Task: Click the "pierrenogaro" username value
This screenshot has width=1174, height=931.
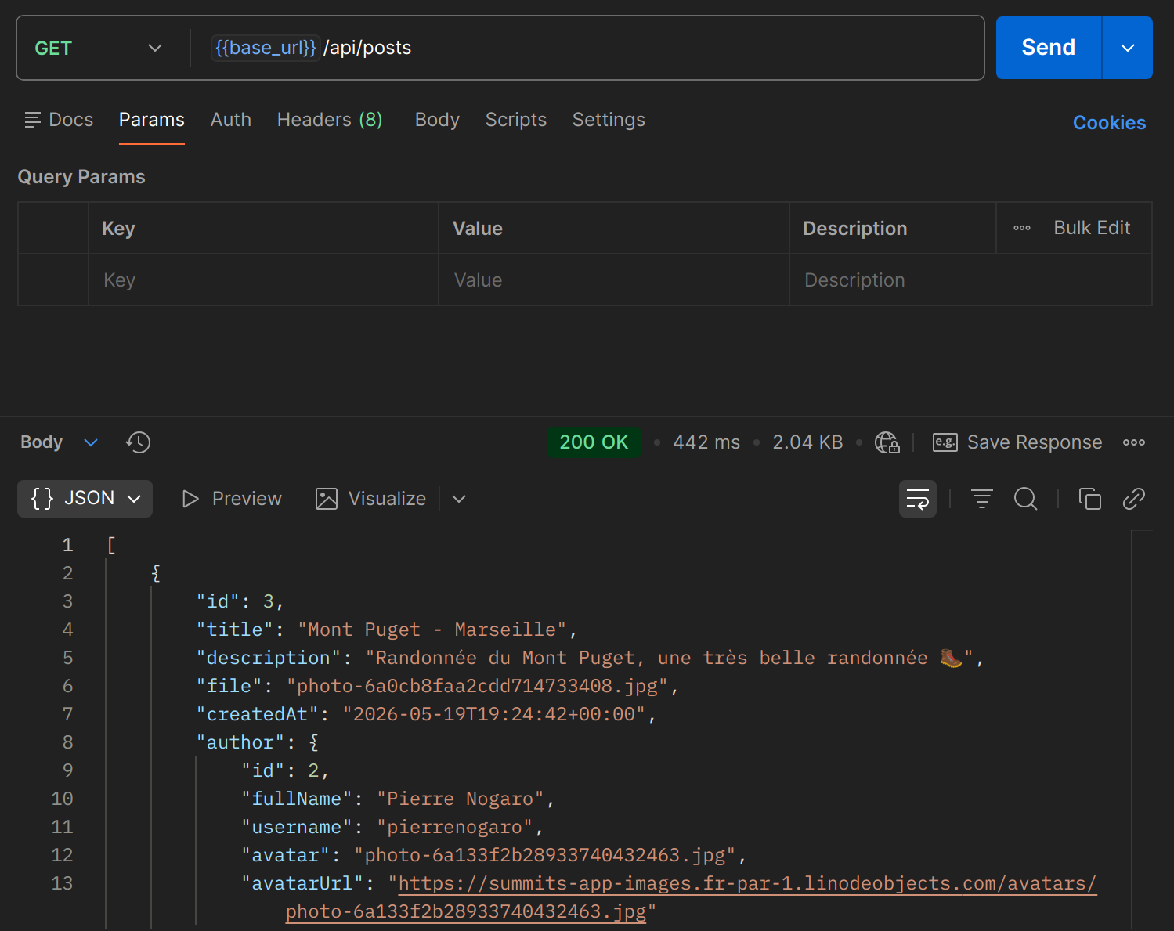Action: [x=455, y=827]
